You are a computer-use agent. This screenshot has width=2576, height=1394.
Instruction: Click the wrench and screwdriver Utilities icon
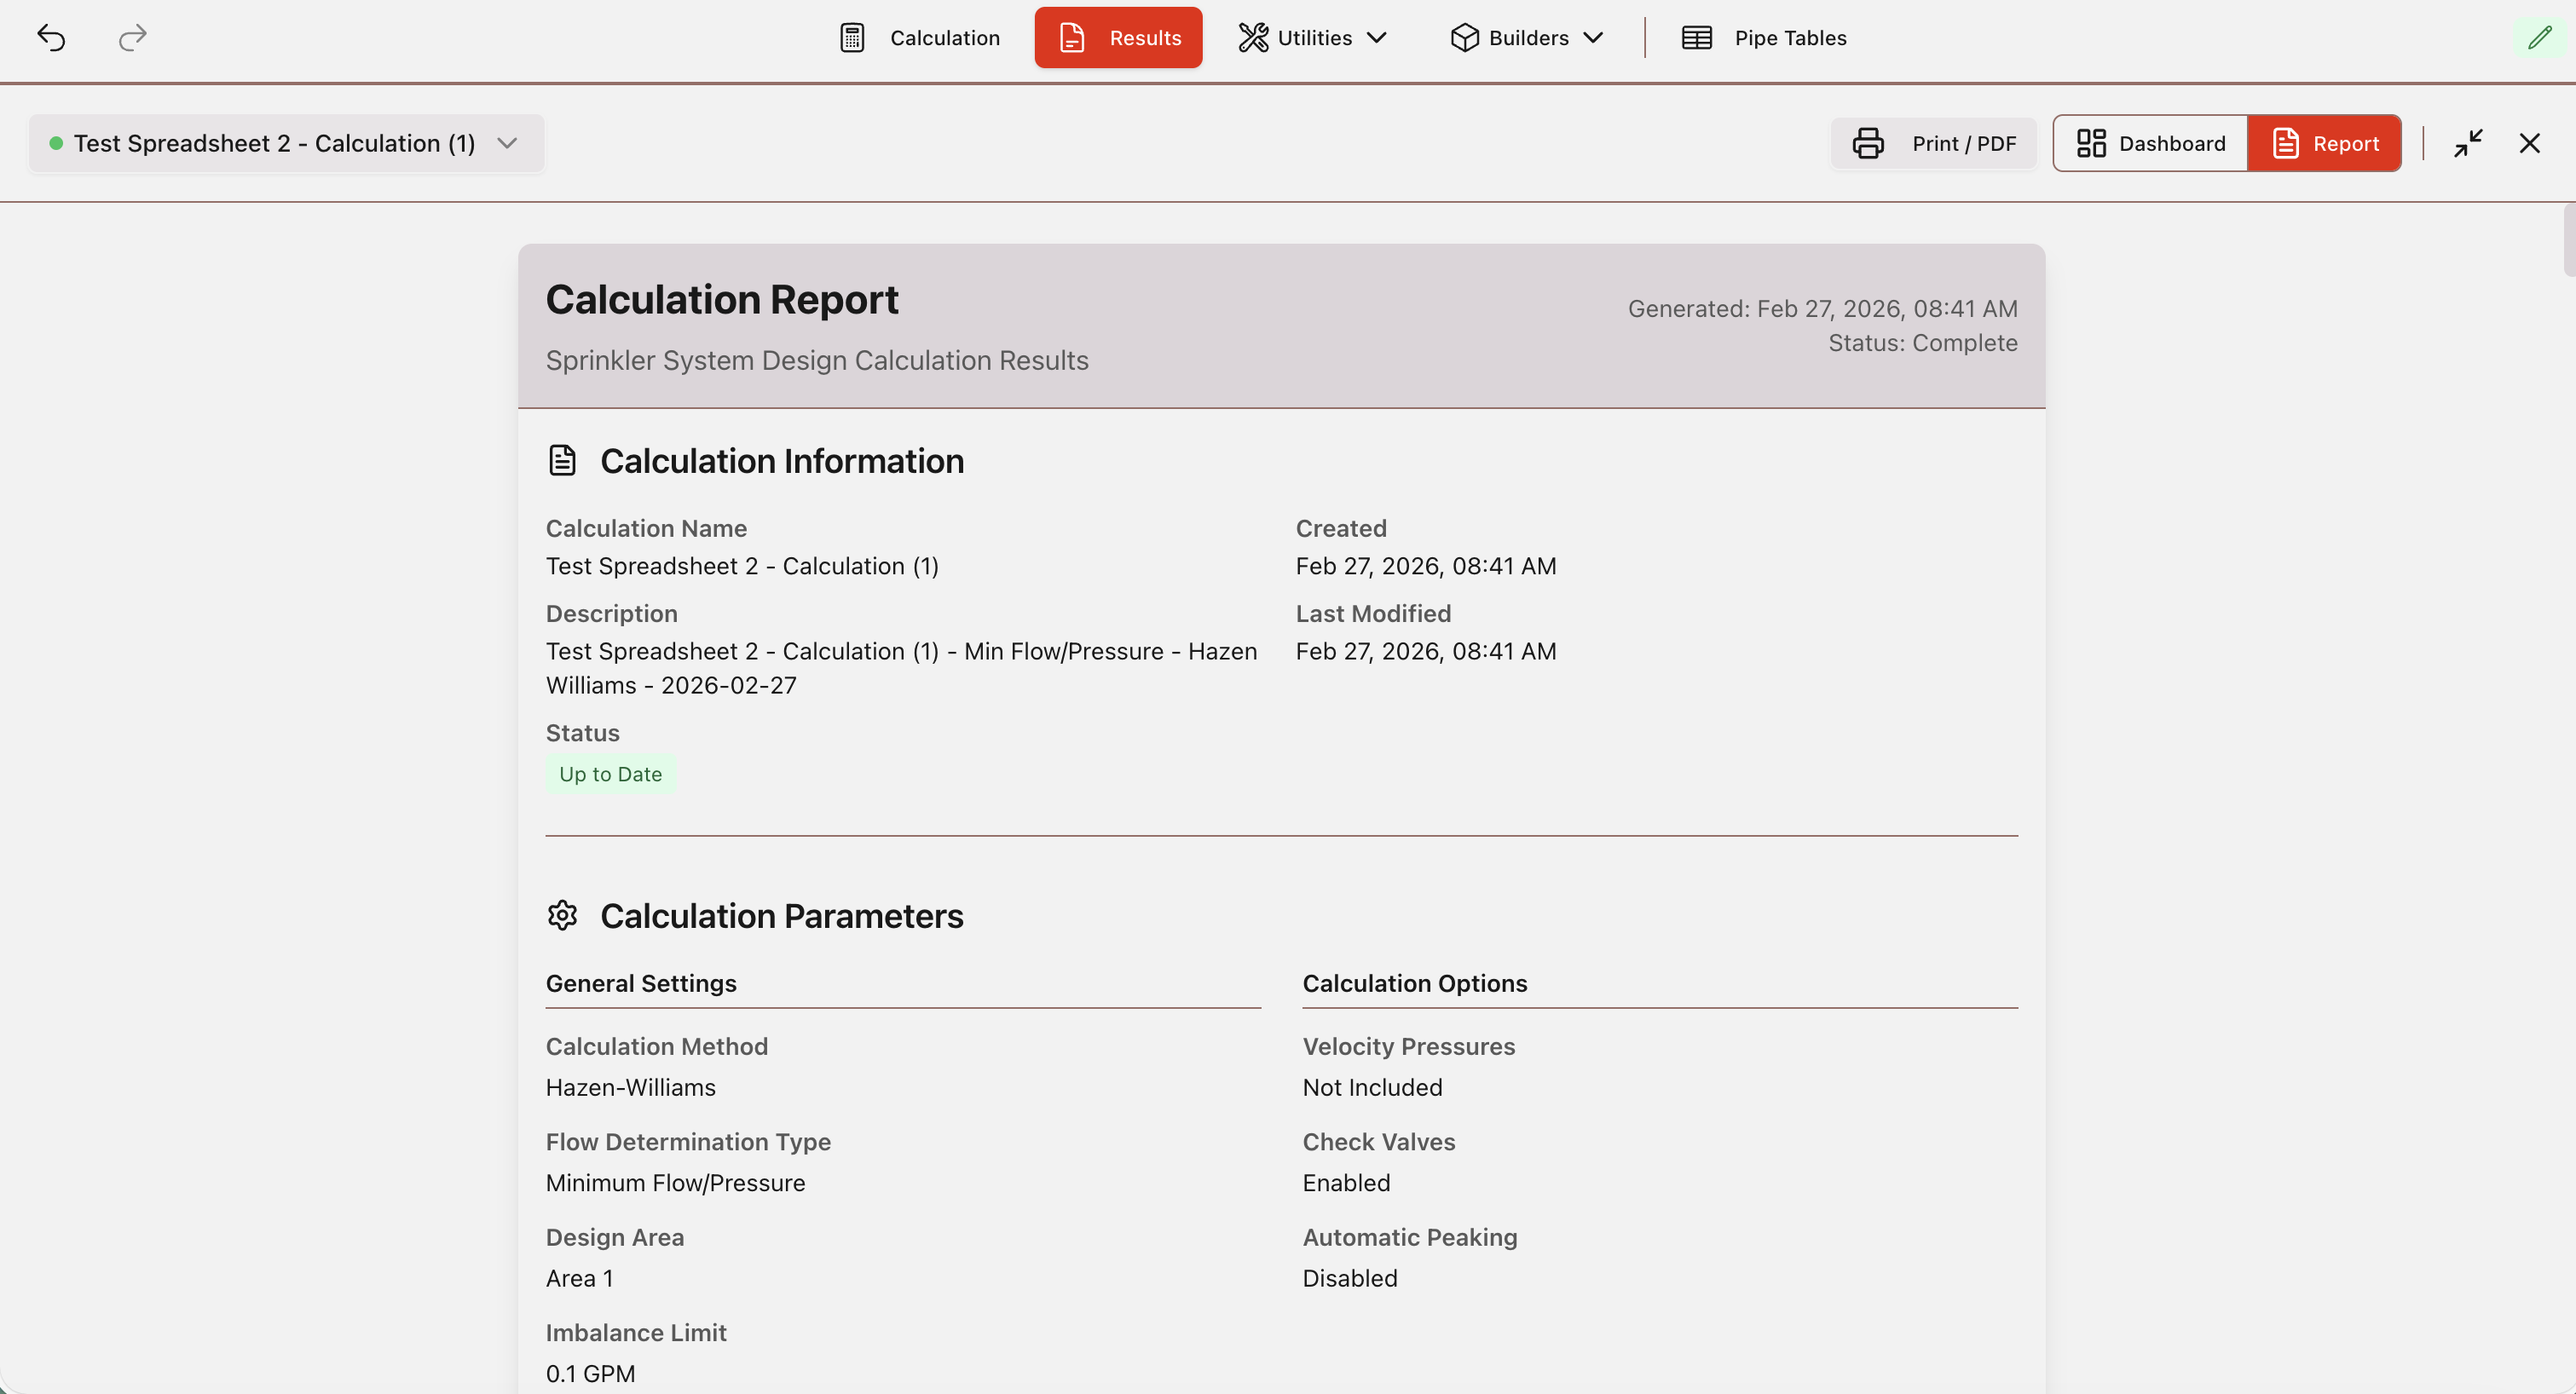[1253, 38]
